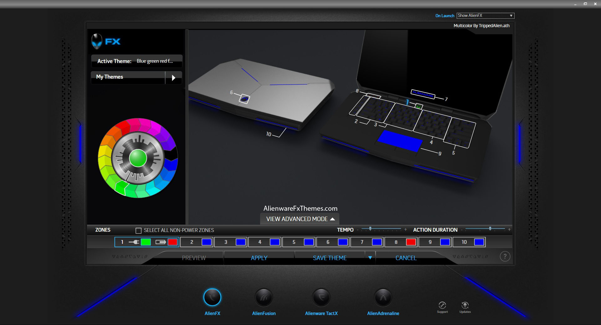Click Multicolor By TrippedAlien.ath text
Viewport: 601px width, 325px height.
point(481,26)
